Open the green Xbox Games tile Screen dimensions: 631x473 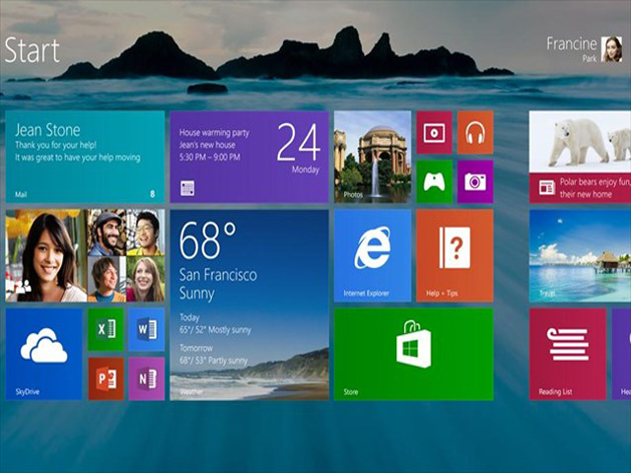click(434, 181)
